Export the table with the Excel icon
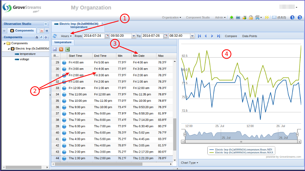The width and height of the screenshot is (305, 171). [x=67, y=49]
